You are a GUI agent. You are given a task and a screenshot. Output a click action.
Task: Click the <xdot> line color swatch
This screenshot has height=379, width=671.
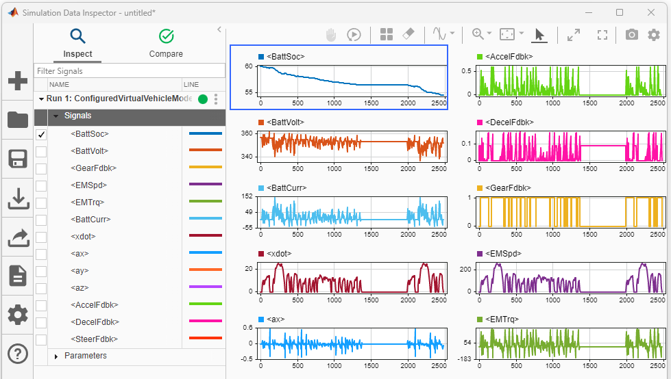point(206,235)
